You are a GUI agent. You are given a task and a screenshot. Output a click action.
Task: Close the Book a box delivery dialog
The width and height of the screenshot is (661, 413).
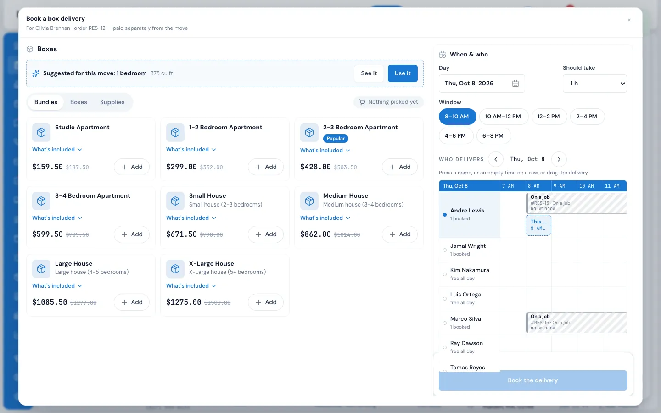629,20
